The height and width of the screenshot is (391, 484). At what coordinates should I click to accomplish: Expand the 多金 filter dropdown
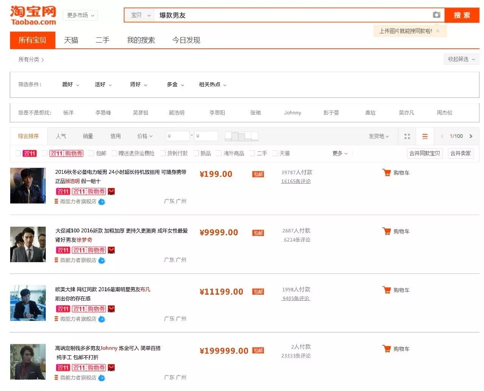click(x=175, y=85)
